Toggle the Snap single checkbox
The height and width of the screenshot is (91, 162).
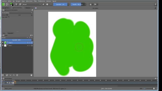click(9, 17)
